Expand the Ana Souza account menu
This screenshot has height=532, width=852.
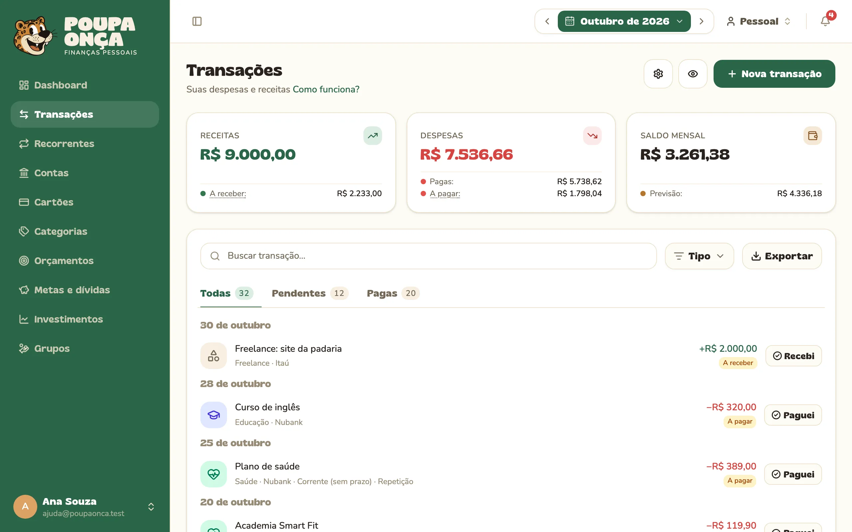coord(85,507)
